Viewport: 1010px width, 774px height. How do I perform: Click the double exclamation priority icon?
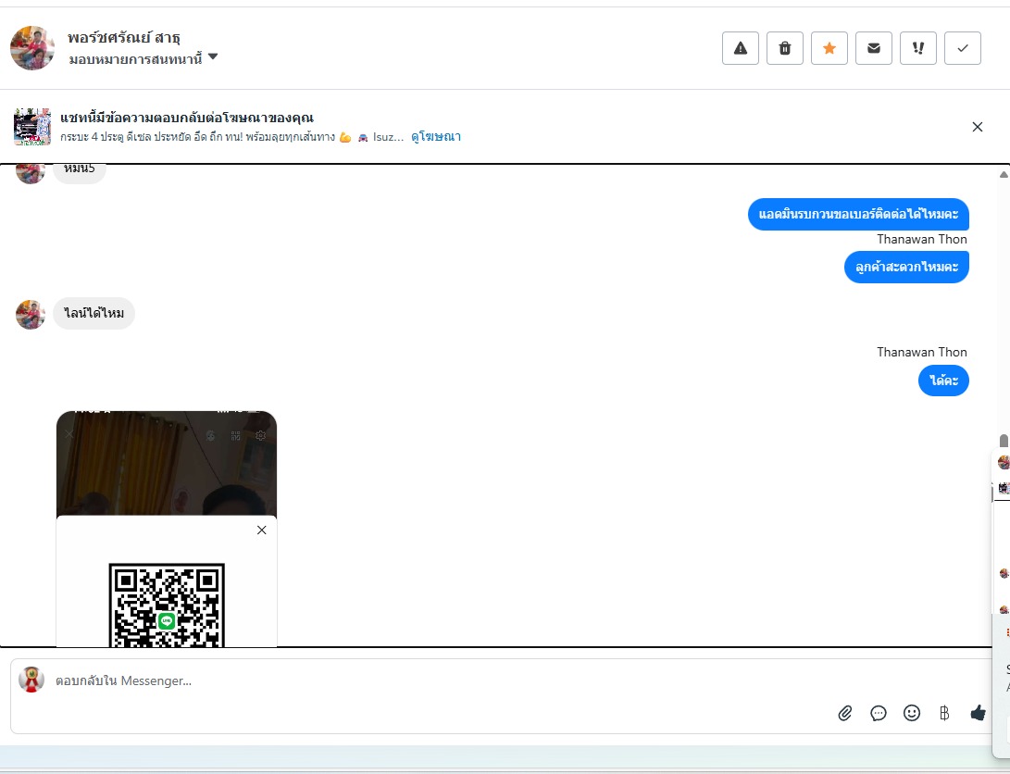(x=918, y=48)
